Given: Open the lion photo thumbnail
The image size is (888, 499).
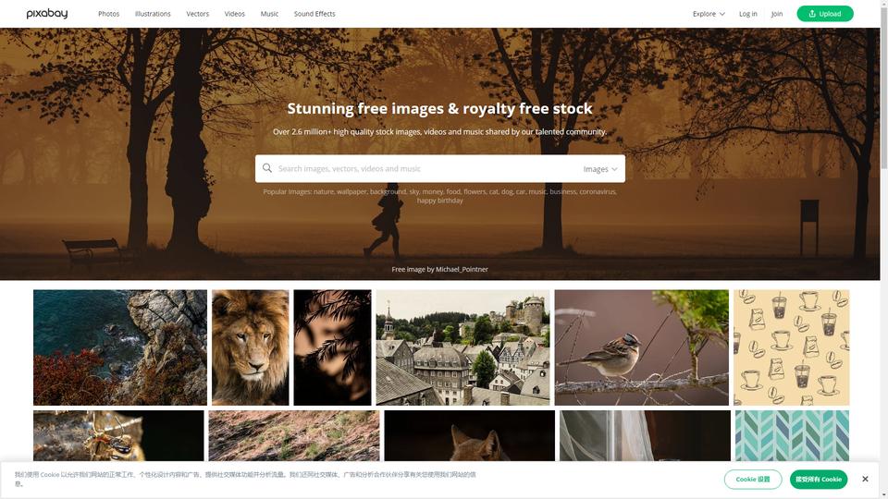Looking at the screenshot, I should click(x=251, y=347).
